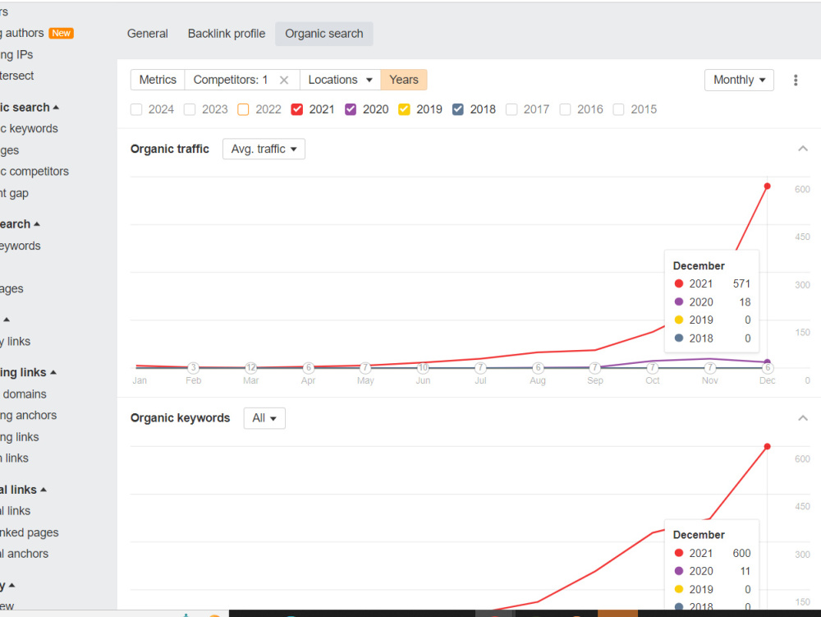Image resolution: width=821 pixels, height=617 pixels.
Task: Open the 'al anchors' sidebar link
Action: (x=24, y=554)
